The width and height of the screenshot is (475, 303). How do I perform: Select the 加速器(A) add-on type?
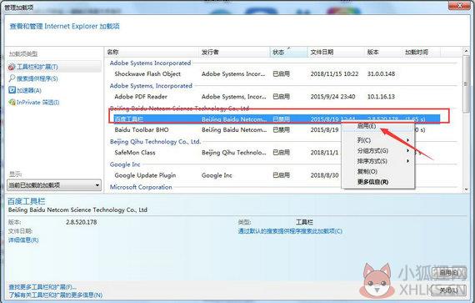coord(29,90)
